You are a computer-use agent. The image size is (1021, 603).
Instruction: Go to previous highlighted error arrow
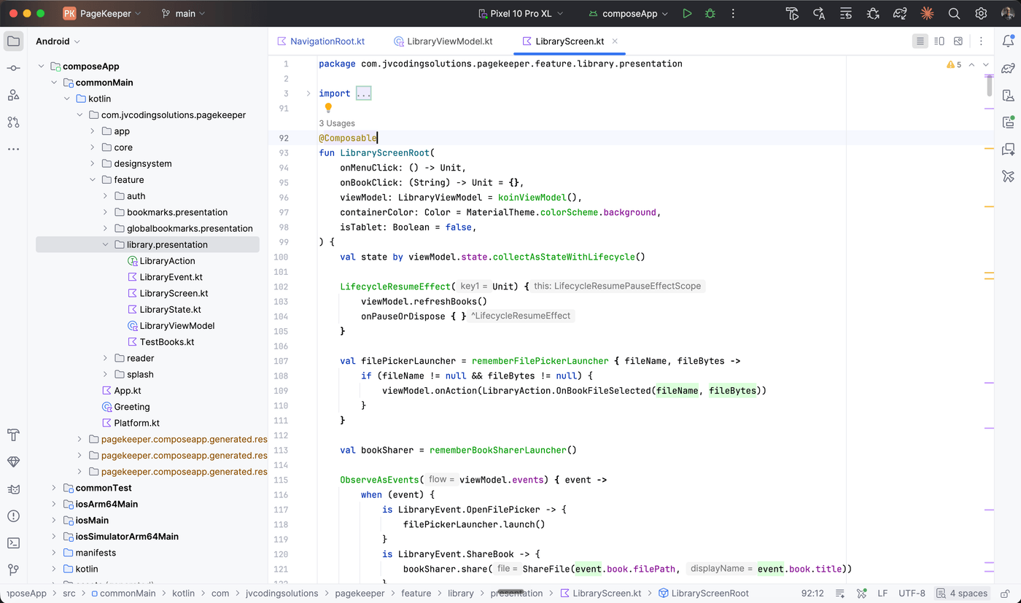(x=972, y=64)
